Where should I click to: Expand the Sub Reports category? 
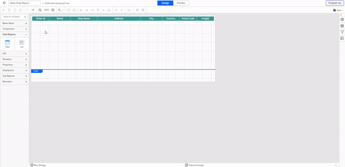[x=15, y=76]
